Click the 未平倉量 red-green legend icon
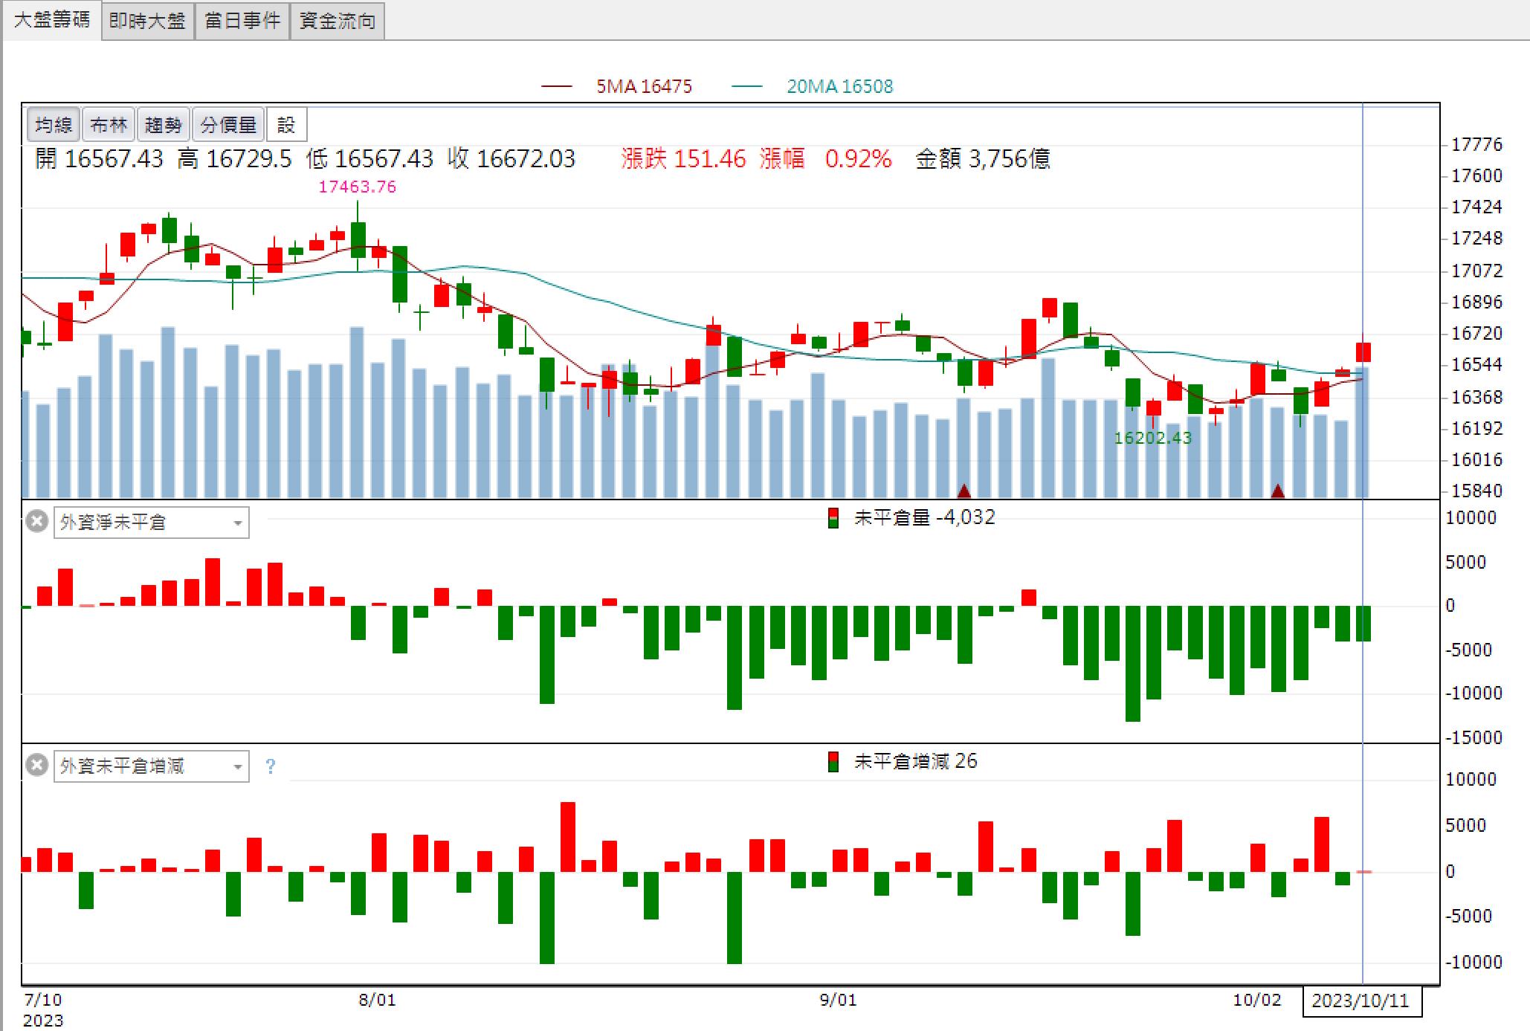1530x1031 pixels. pyautogui.click(x=833, y=518)
